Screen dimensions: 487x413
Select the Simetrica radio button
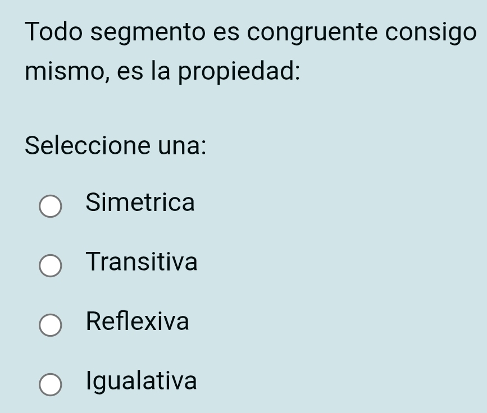pyautogui.click(x=51, y=206)
